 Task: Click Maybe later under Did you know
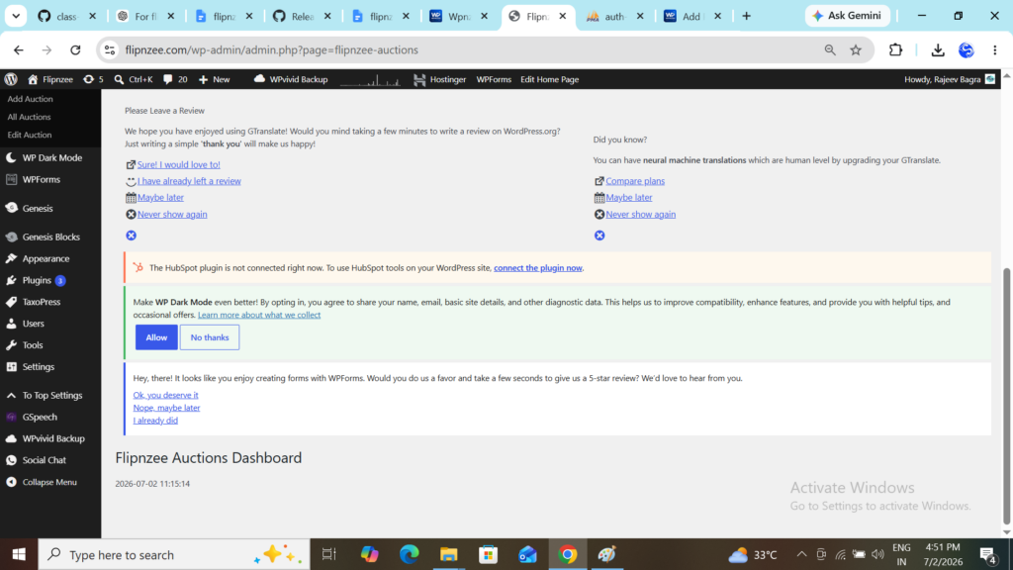(x=628, y=197)
